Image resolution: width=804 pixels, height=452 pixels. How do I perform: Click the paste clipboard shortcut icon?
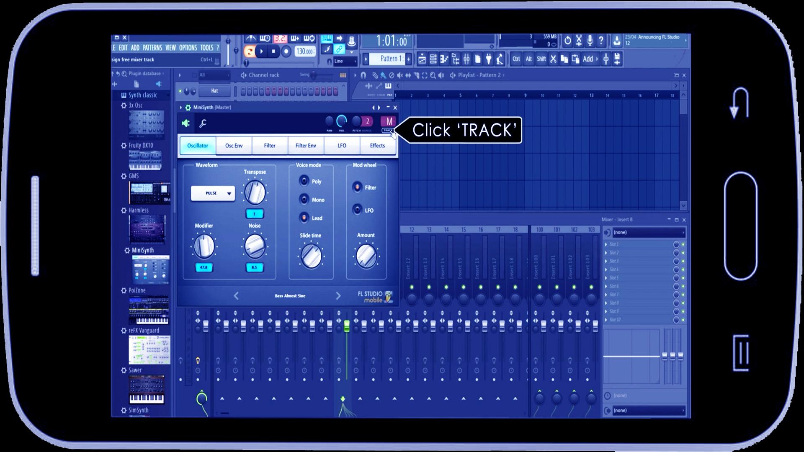point(576,59)
